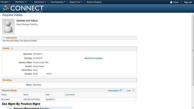Sort by the Comments column header
The image size is (194, 109).
pos(70,95)
